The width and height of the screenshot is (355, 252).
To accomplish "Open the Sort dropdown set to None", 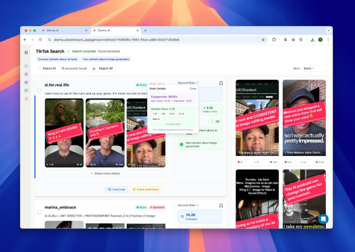I will pyautogui.click(x=315, y=68).
